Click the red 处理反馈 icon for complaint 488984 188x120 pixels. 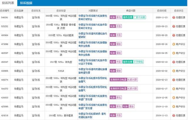pos(174,35)
